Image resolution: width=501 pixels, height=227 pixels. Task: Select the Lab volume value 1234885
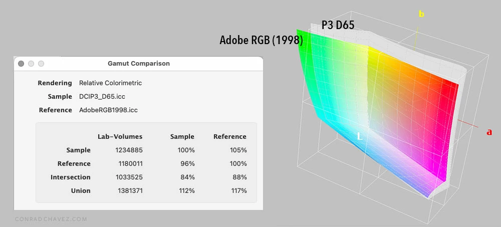point(129,150)
